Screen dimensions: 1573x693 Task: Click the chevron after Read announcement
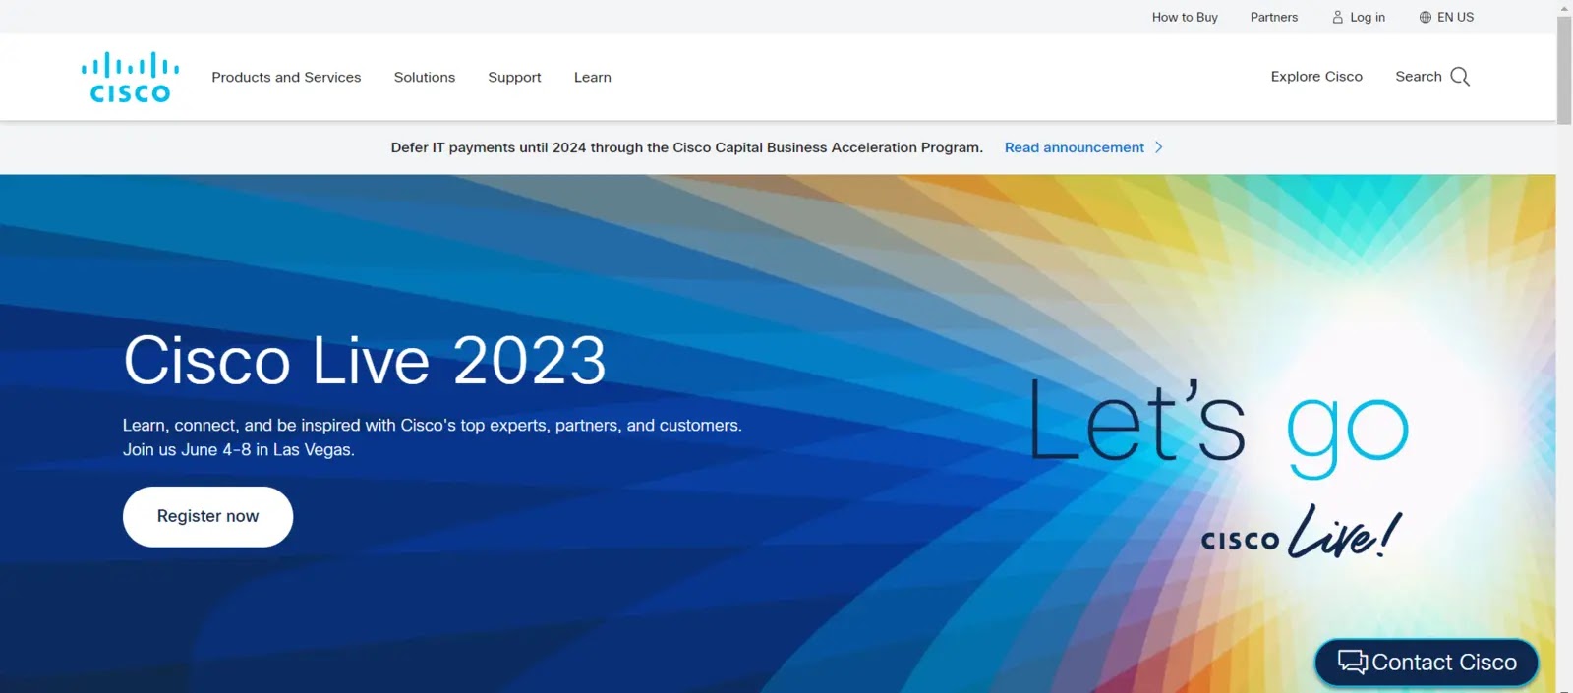(x=1159, y=147)
